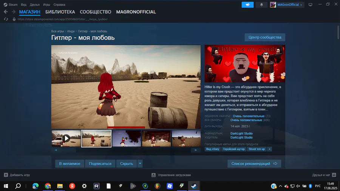The height and width of the screenshot is (191, 340).
Task: Launch Google Chrome from the taskbar
Action: point(48,186)
